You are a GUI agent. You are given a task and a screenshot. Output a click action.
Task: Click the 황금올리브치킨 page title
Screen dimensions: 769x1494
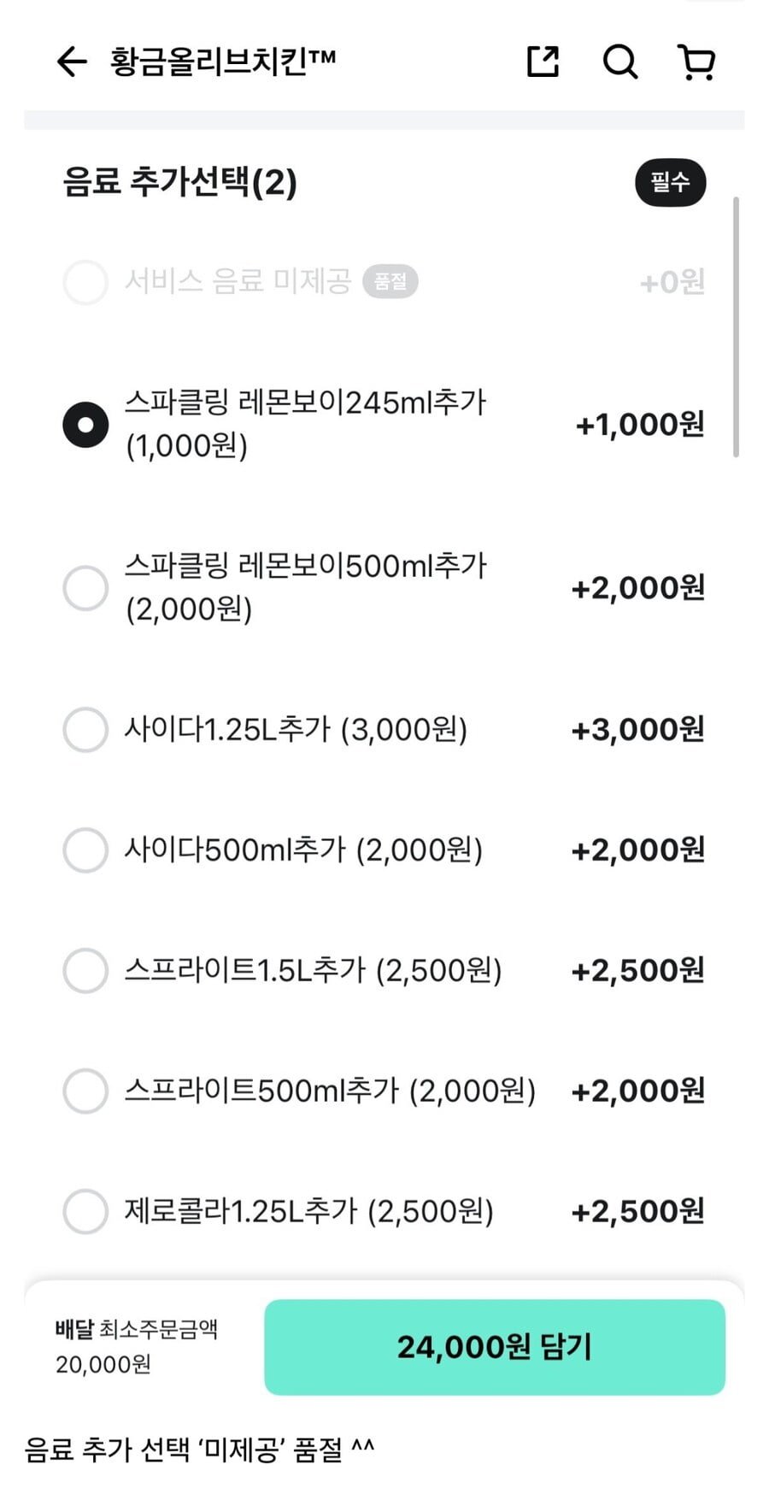(223, 62)
